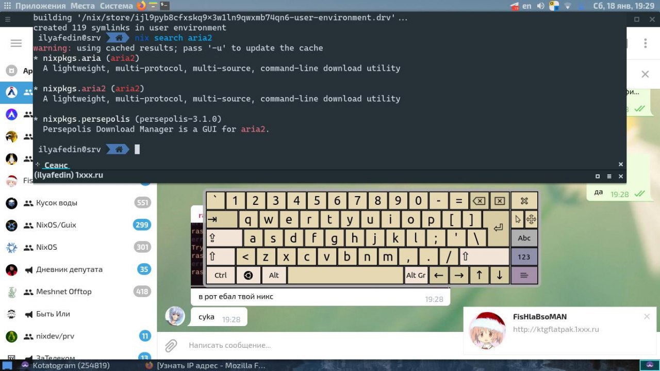This screenshot has width=660, height=371.
Task: Open the volume control in tray
Action: [540, 6]
